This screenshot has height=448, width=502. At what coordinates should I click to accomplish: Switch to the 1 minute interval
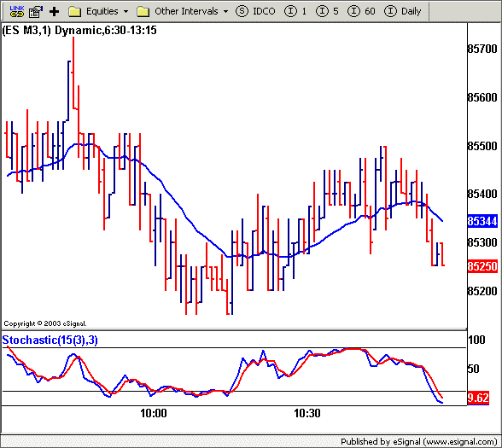tap(295, 12)
